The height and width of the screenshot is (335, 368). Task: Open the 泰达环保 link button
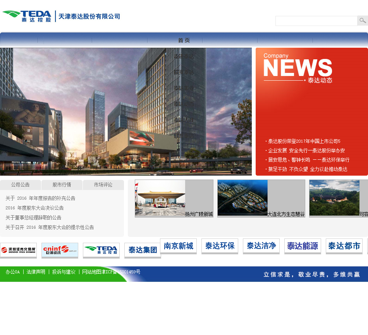pos(220,246)
